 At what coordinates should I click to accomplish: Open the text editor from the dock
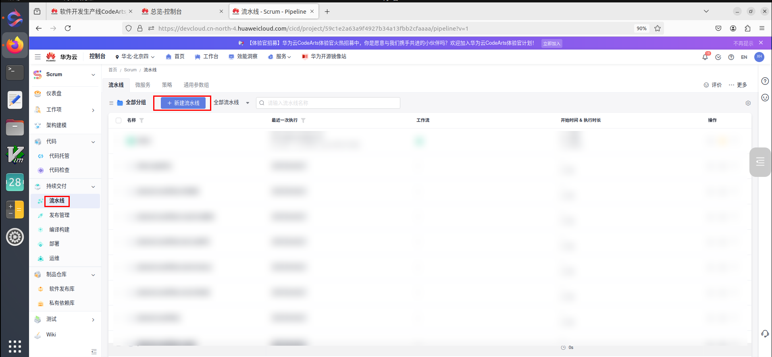(x=15, y=100)
